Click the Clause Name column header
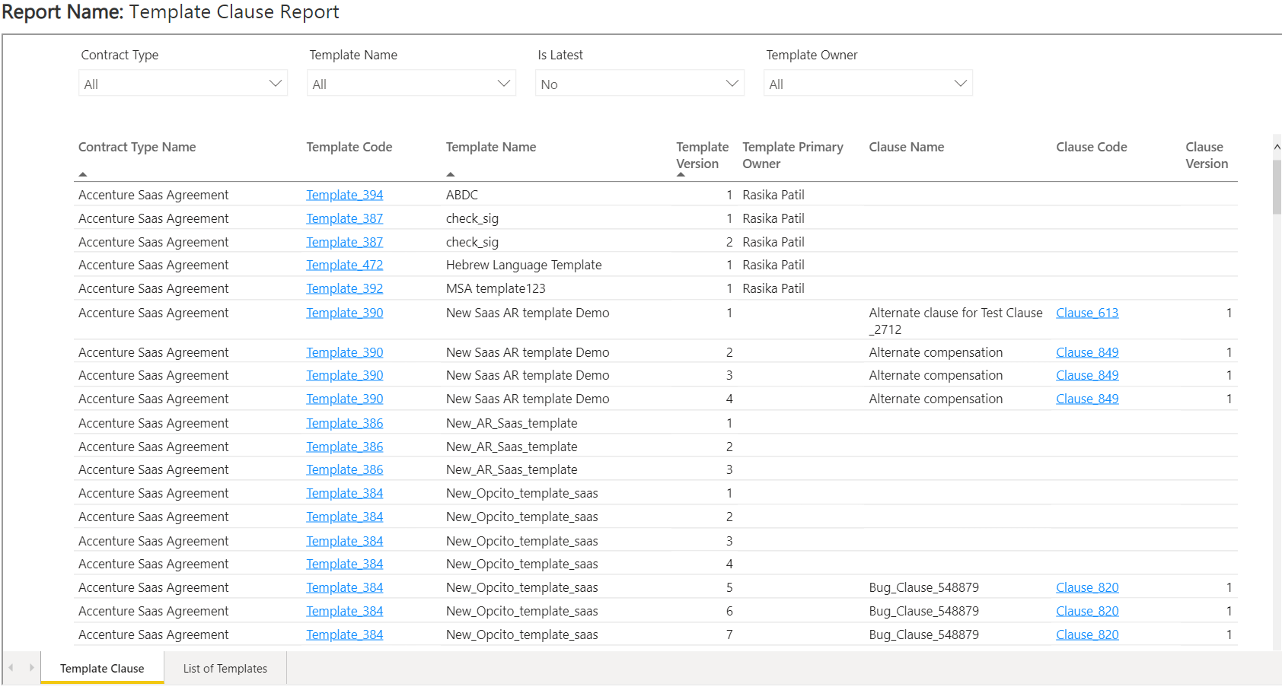The height and width of the screenshot is (687, 1282). tap(906, 148)
